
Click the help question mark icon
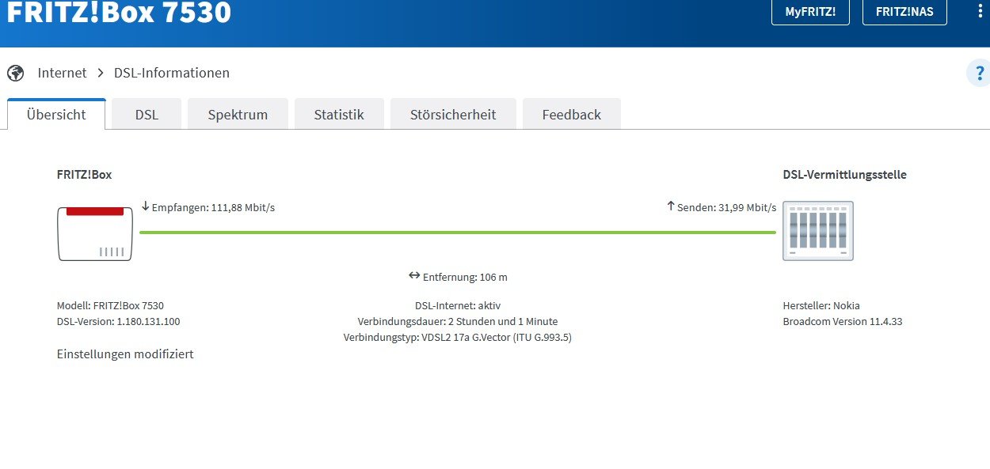[x=979, y=74]
